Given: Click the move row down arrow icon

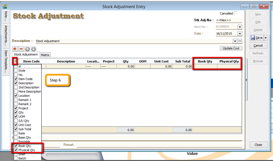Looking at the screenshot, I should click(x=33, y=49).
